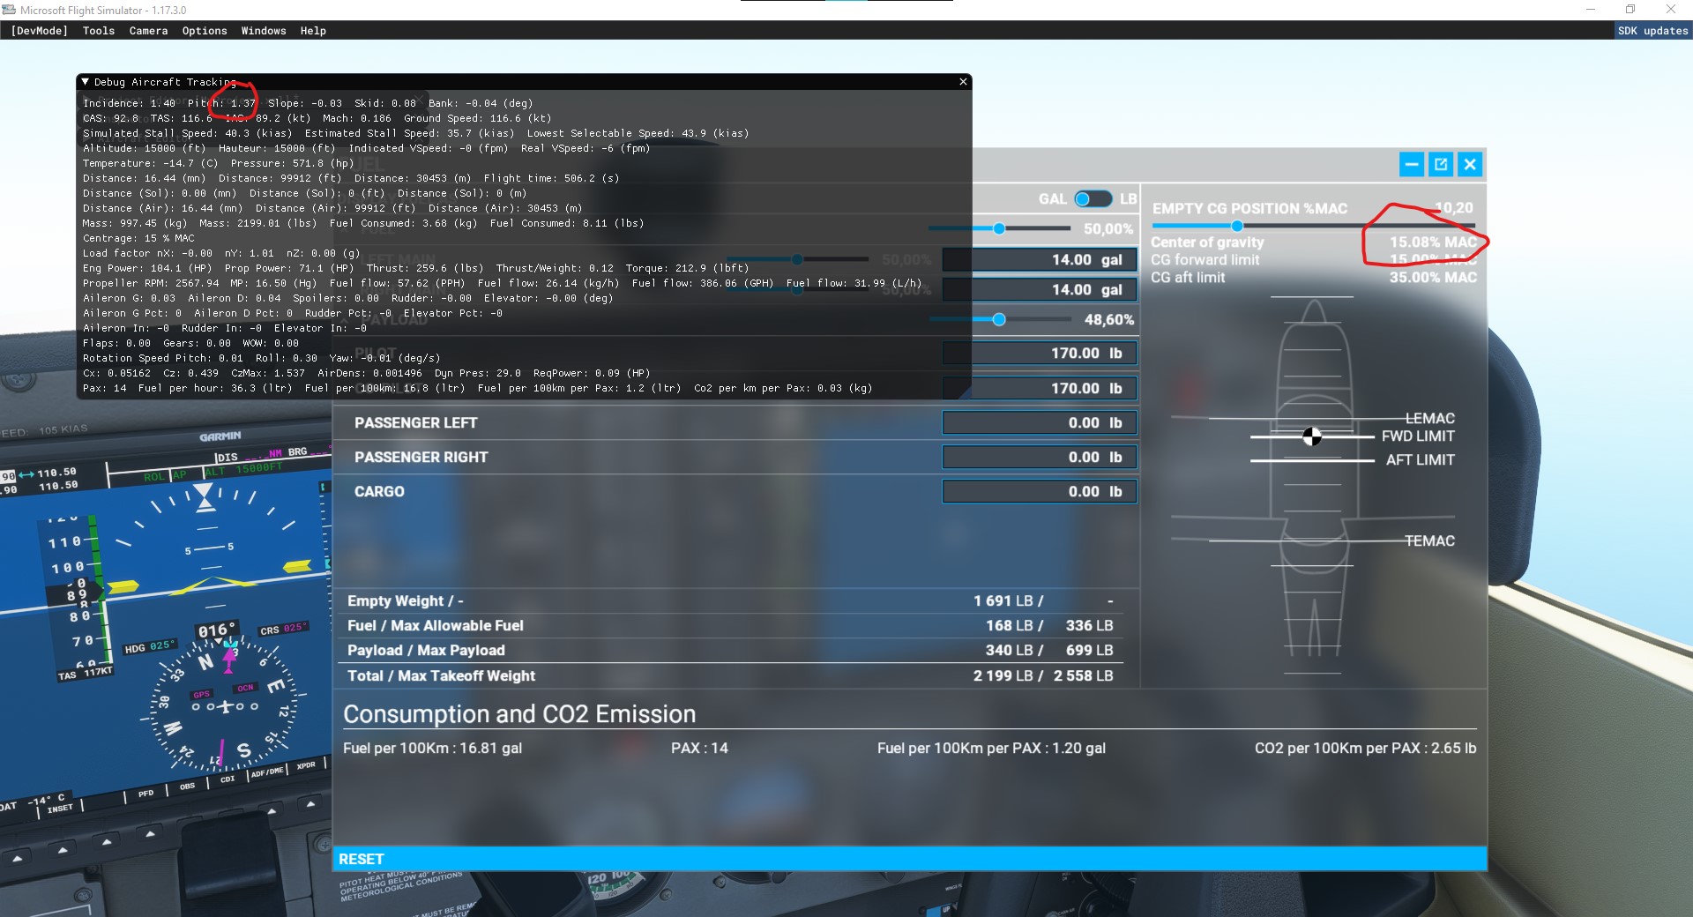Adjust the 48,60% payload slider

999,319
